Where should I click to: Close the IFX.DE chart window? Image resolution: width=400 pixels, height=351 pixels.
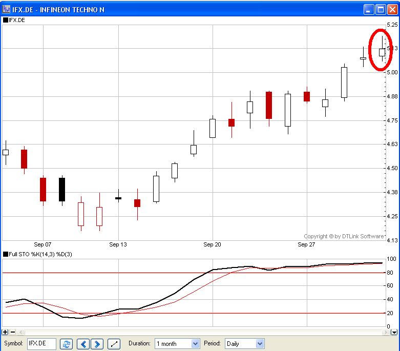pyautogui.click(x=392, y=10)
